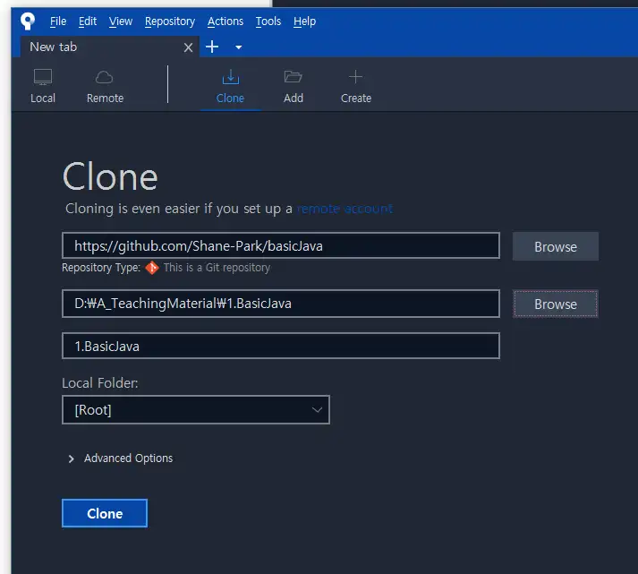
Task: Open the File menu
Action: click(58, 21)
